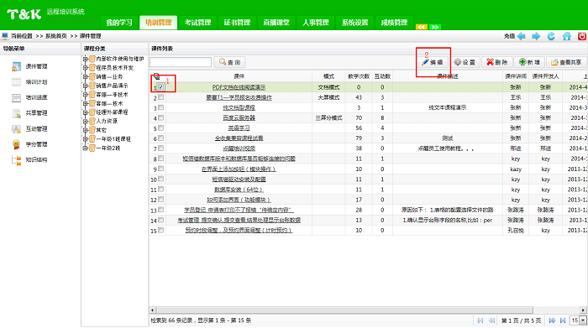Viewport: 588px width, 328px height.
Task: Click the 查看共享 view shared button
Action: coord(566,62)
